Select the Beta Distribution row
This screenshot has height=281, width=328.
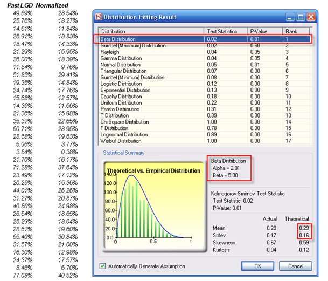click(x=205, y=39)
